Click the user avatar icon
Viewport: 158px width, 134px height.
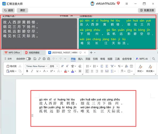[x=92, y=3]
